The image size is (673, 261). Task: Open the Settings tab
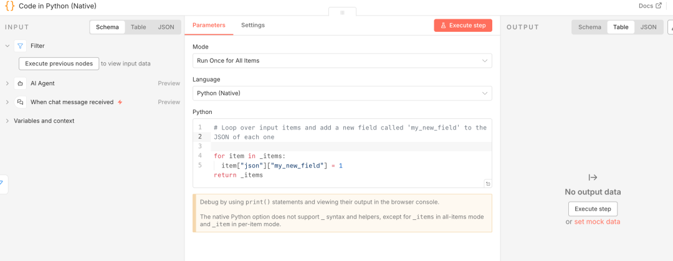click(x=253, y=26)
